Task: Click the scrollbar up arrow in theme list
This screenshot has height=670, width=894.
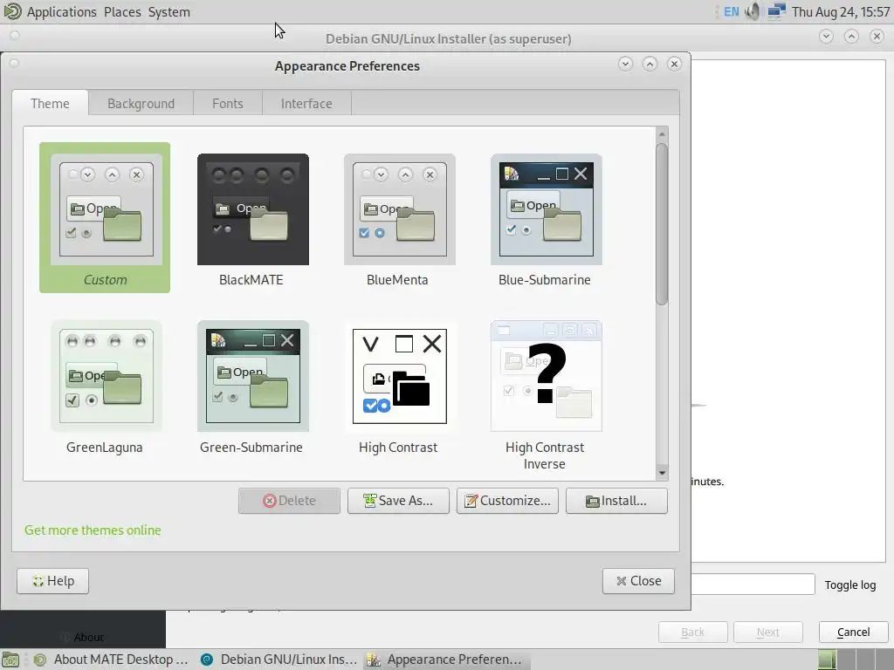Action: tap(662, 134)
